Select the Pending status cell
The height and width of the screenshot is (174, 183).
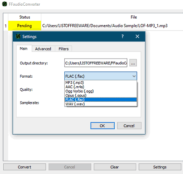[24, 26]
